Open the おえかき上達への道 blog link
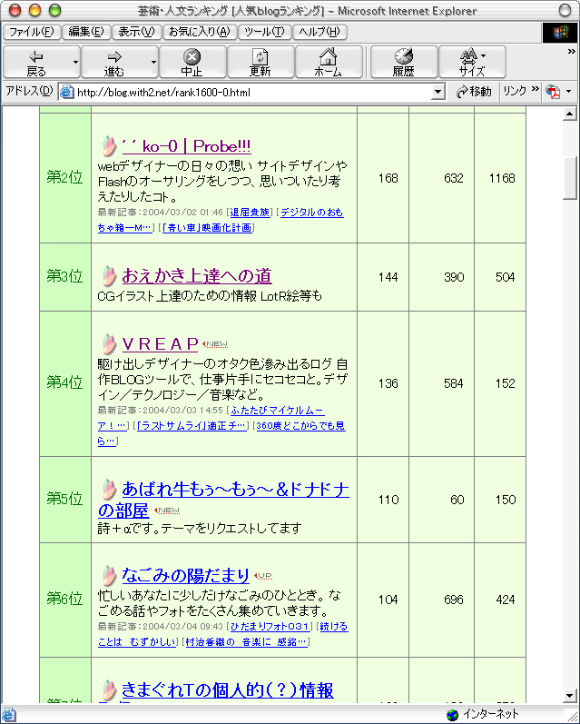 coord(196,275)
